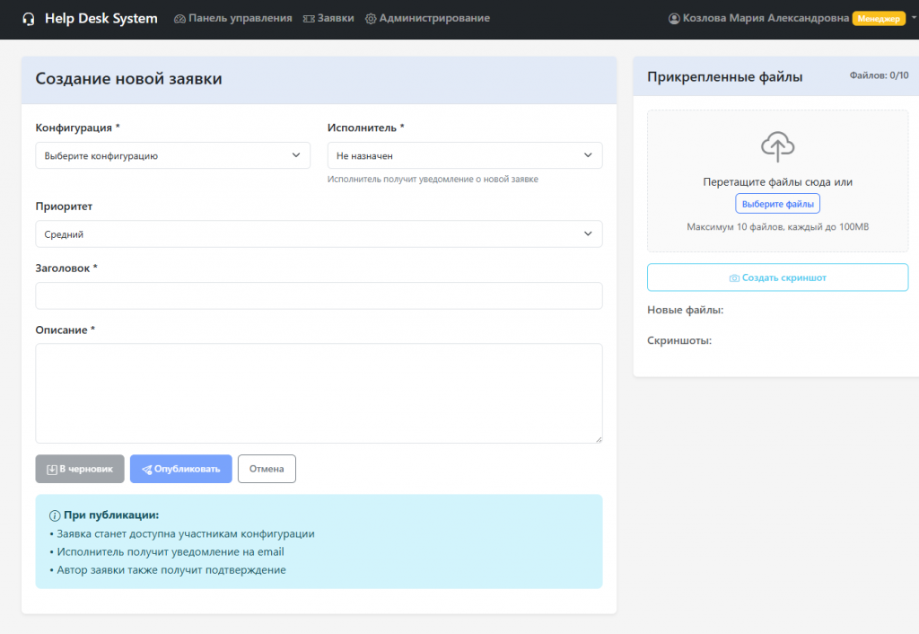Click the Заголовок * field label
Screen dimensions: 919x634
tap(66, 268)
